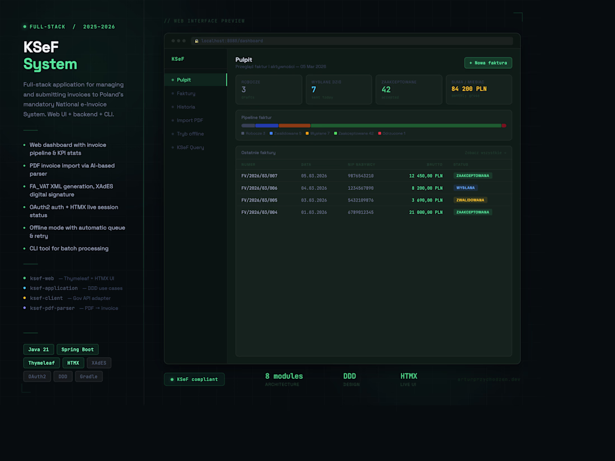Click the HTMX tag in tech stack
The image size is (615, 461).
[x=73, y=363]
